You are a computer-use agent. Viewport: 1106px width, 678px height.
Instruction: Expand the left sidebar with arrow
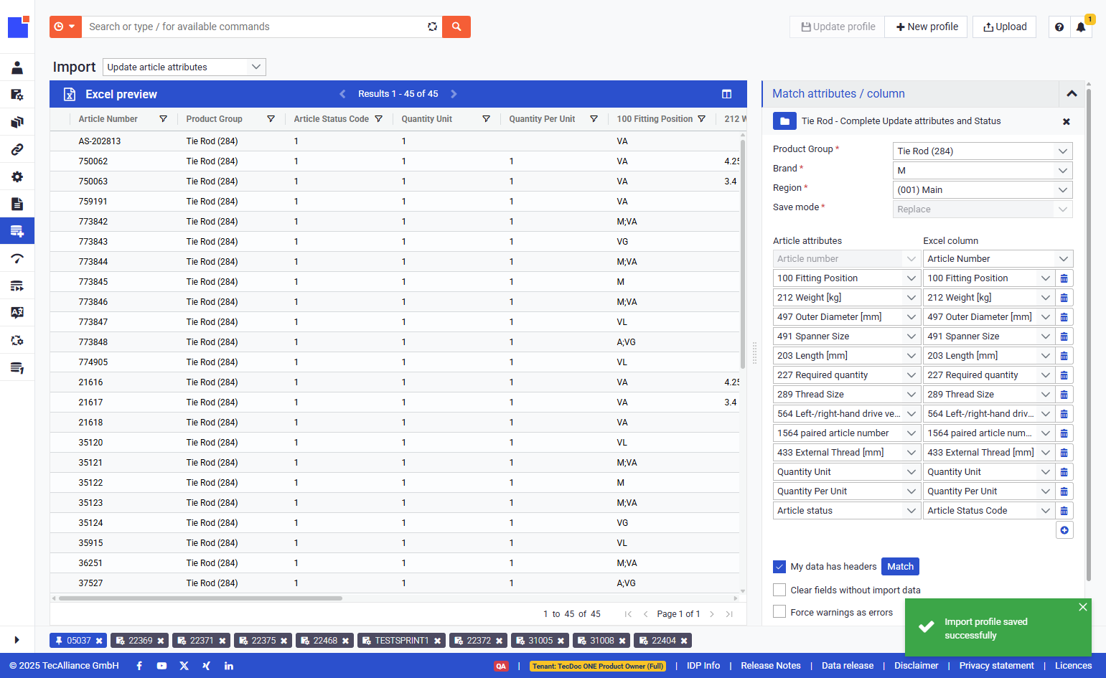[x=17, y=639]
